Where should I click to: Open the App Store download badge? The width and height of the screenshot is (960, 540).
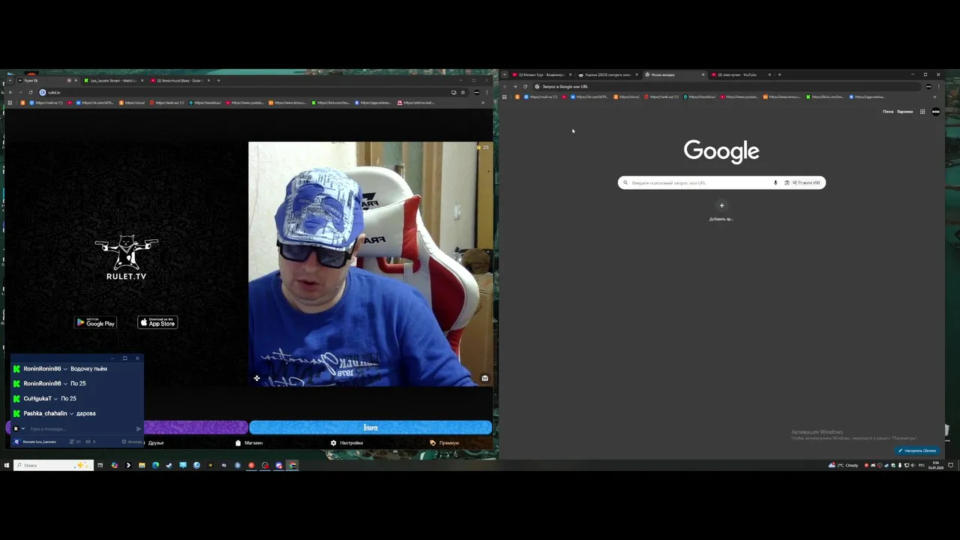click(x=157, y=322)
